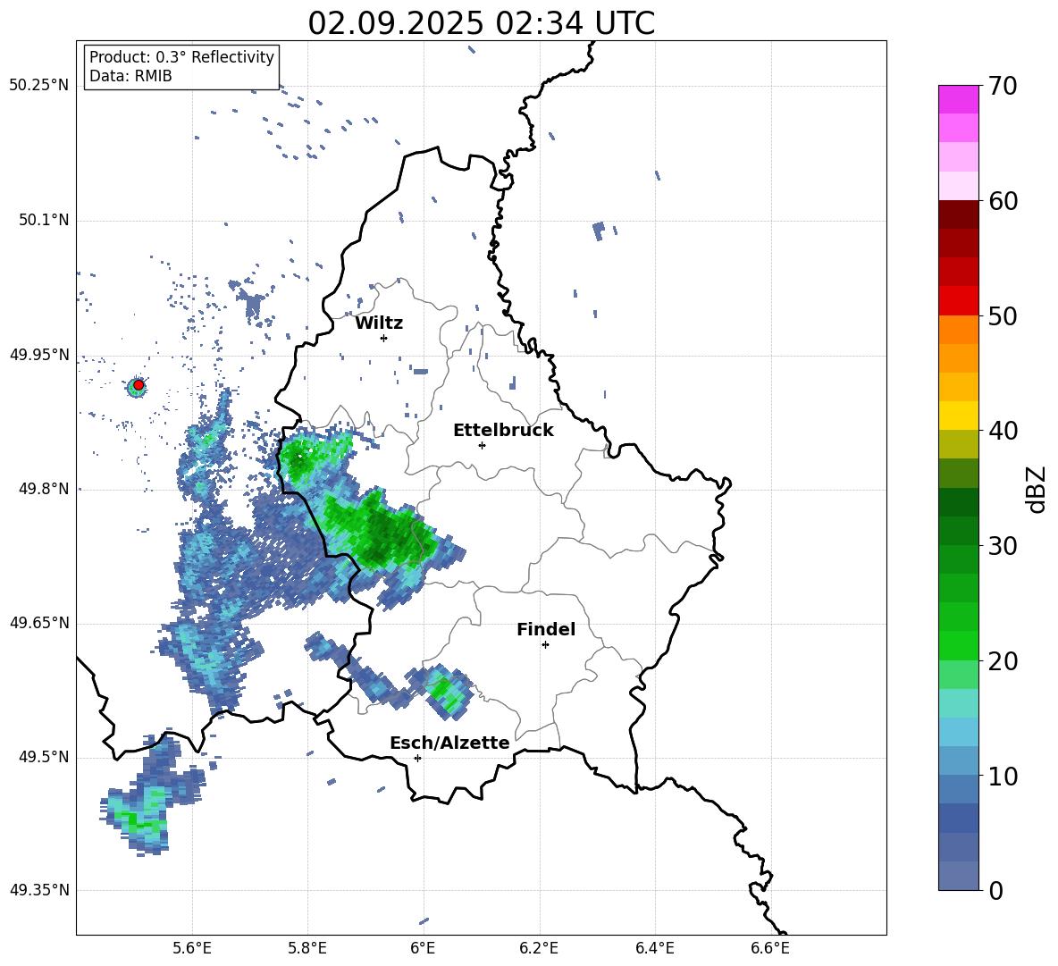This screenshot has width=1058, height=966.
Task: Click the Ettelbruck city label
Action: [503, 431]
